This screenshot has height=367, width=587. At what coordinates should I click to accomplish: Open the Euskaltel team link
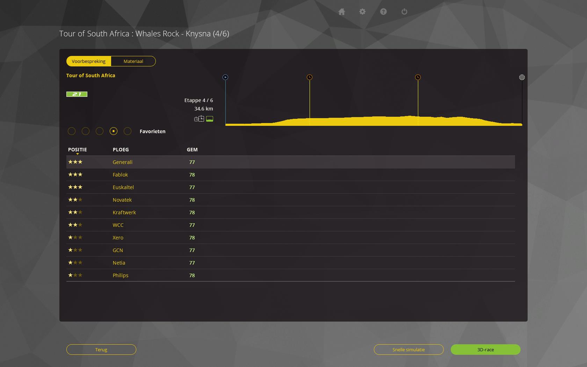[x=123, y=187]
